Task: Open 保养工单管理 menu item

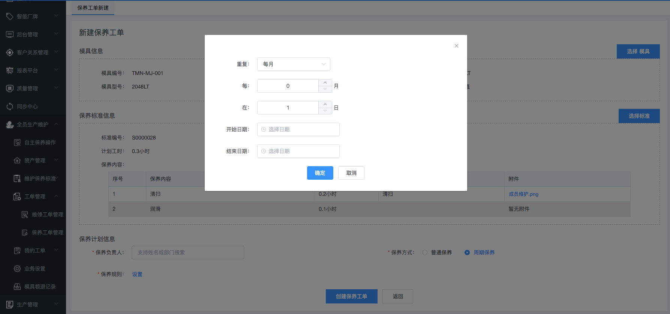Action: (47, 233)
